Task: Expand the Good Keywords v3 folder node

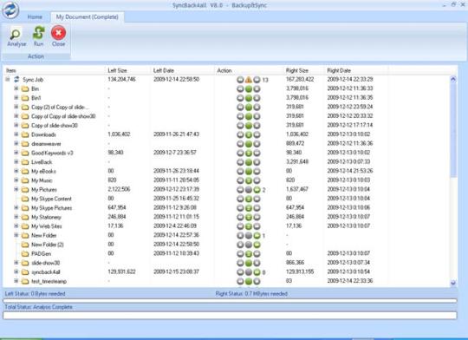Action: point(16,153)
